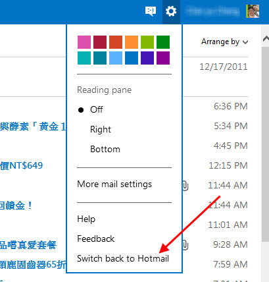Viewport: 269px width, 282px height.
Task: Choose the light sky blue color swatch
Action: tap(116, 58)
